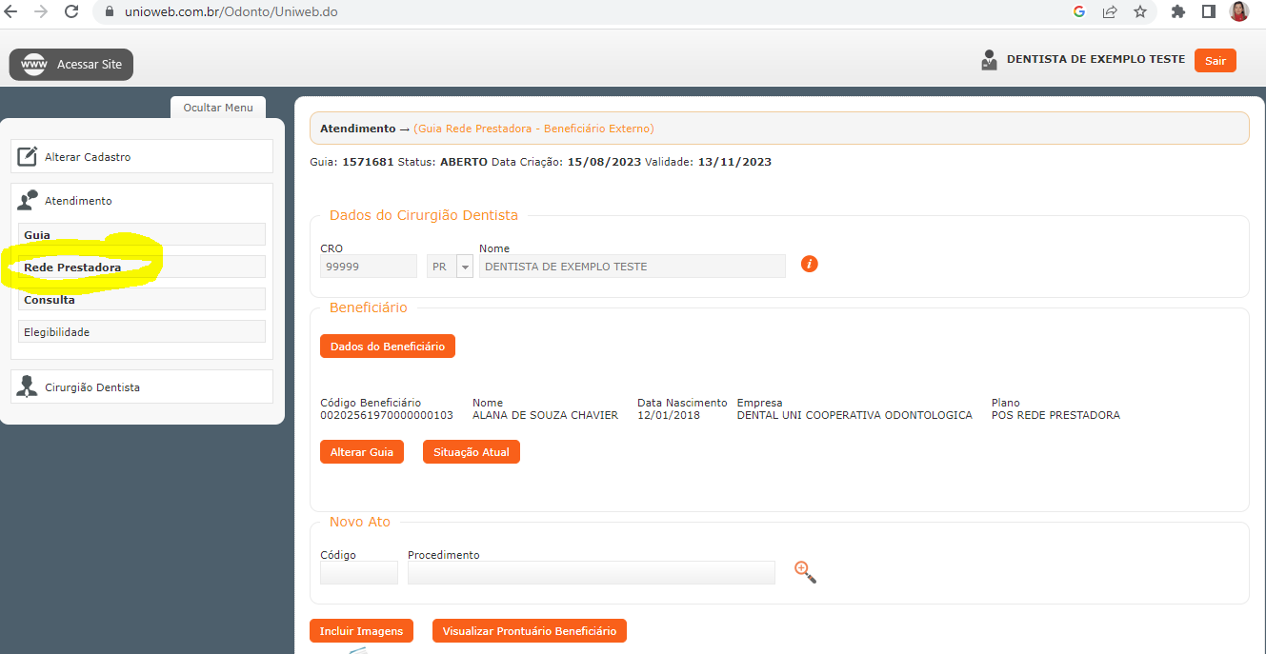The height and width of the screenshot is (654, 1266).
Task: Expand the Atendimento menu section
Action: [78, 201]
